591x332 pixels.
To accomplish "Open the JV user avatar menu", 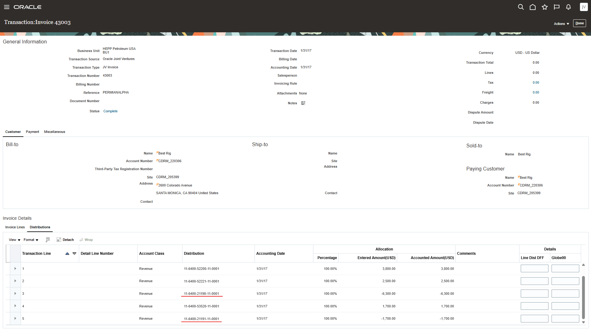I will point(584,7).
